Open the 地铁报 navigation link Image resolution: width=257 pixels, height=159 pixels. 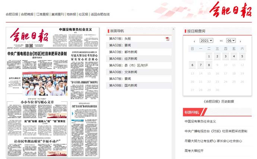[x=71, y=14]
